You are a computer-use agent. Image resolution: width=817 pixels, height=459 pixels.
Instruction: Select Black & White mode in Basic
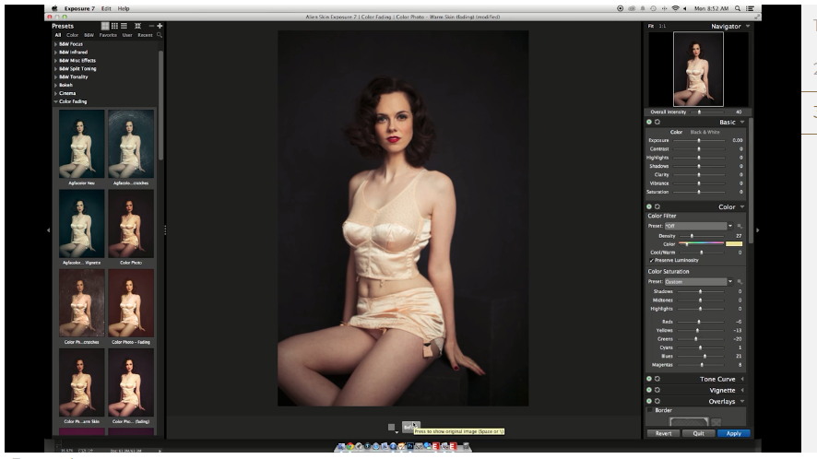[705, 133]
